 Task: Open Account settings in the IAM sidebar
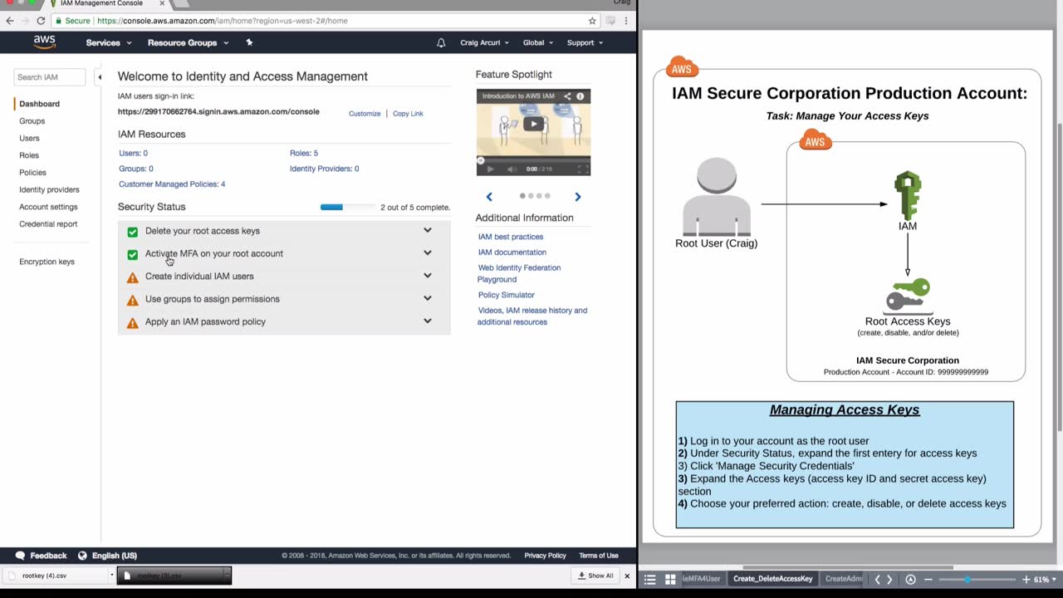coord(48,207)
